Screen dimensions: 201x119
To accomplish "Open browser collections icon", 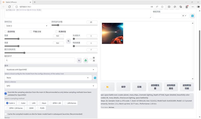I will pos(181,7).
